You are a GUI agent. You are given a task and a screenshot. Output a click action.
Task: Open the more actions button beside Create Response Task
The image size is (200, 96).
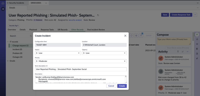point(195,15)
